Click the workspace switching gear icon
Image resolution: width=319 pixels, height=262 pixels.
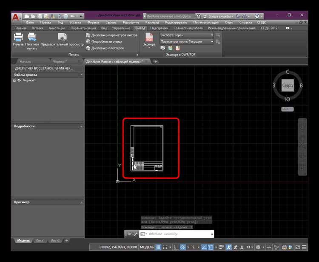click(x=258, y=248)
